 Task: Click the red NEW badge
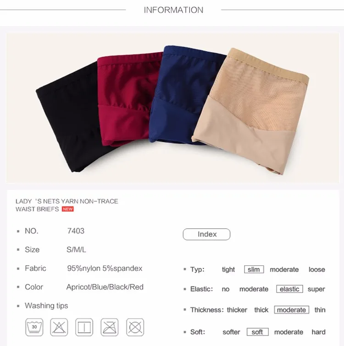tap(67, 209)
